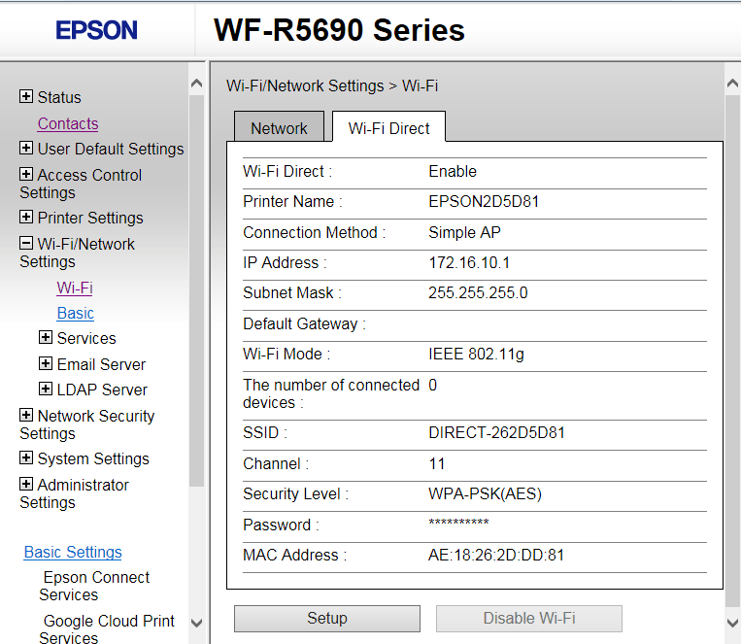Image resolution: width=741 pixels, height=644 pixels.
Task: Go to the Basic Settings link
Action: [x=73, y=552]
